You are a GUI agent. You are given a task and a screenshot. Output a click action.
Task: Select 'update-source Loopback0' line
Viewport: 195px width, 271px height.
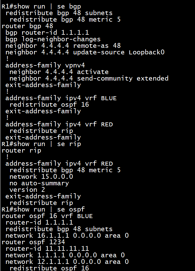(x=85, y=52)
